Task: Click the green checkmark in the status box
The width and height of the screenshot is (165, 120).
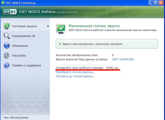Action: 60,44
